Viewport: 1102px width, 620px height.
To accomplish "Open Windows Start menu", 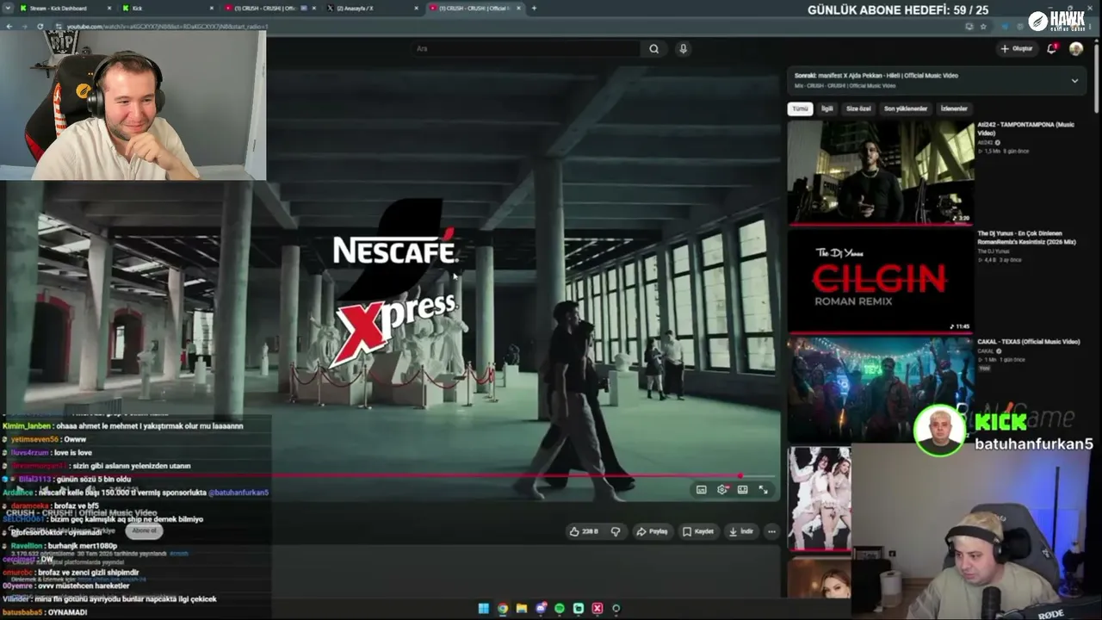I will point(484,609).
